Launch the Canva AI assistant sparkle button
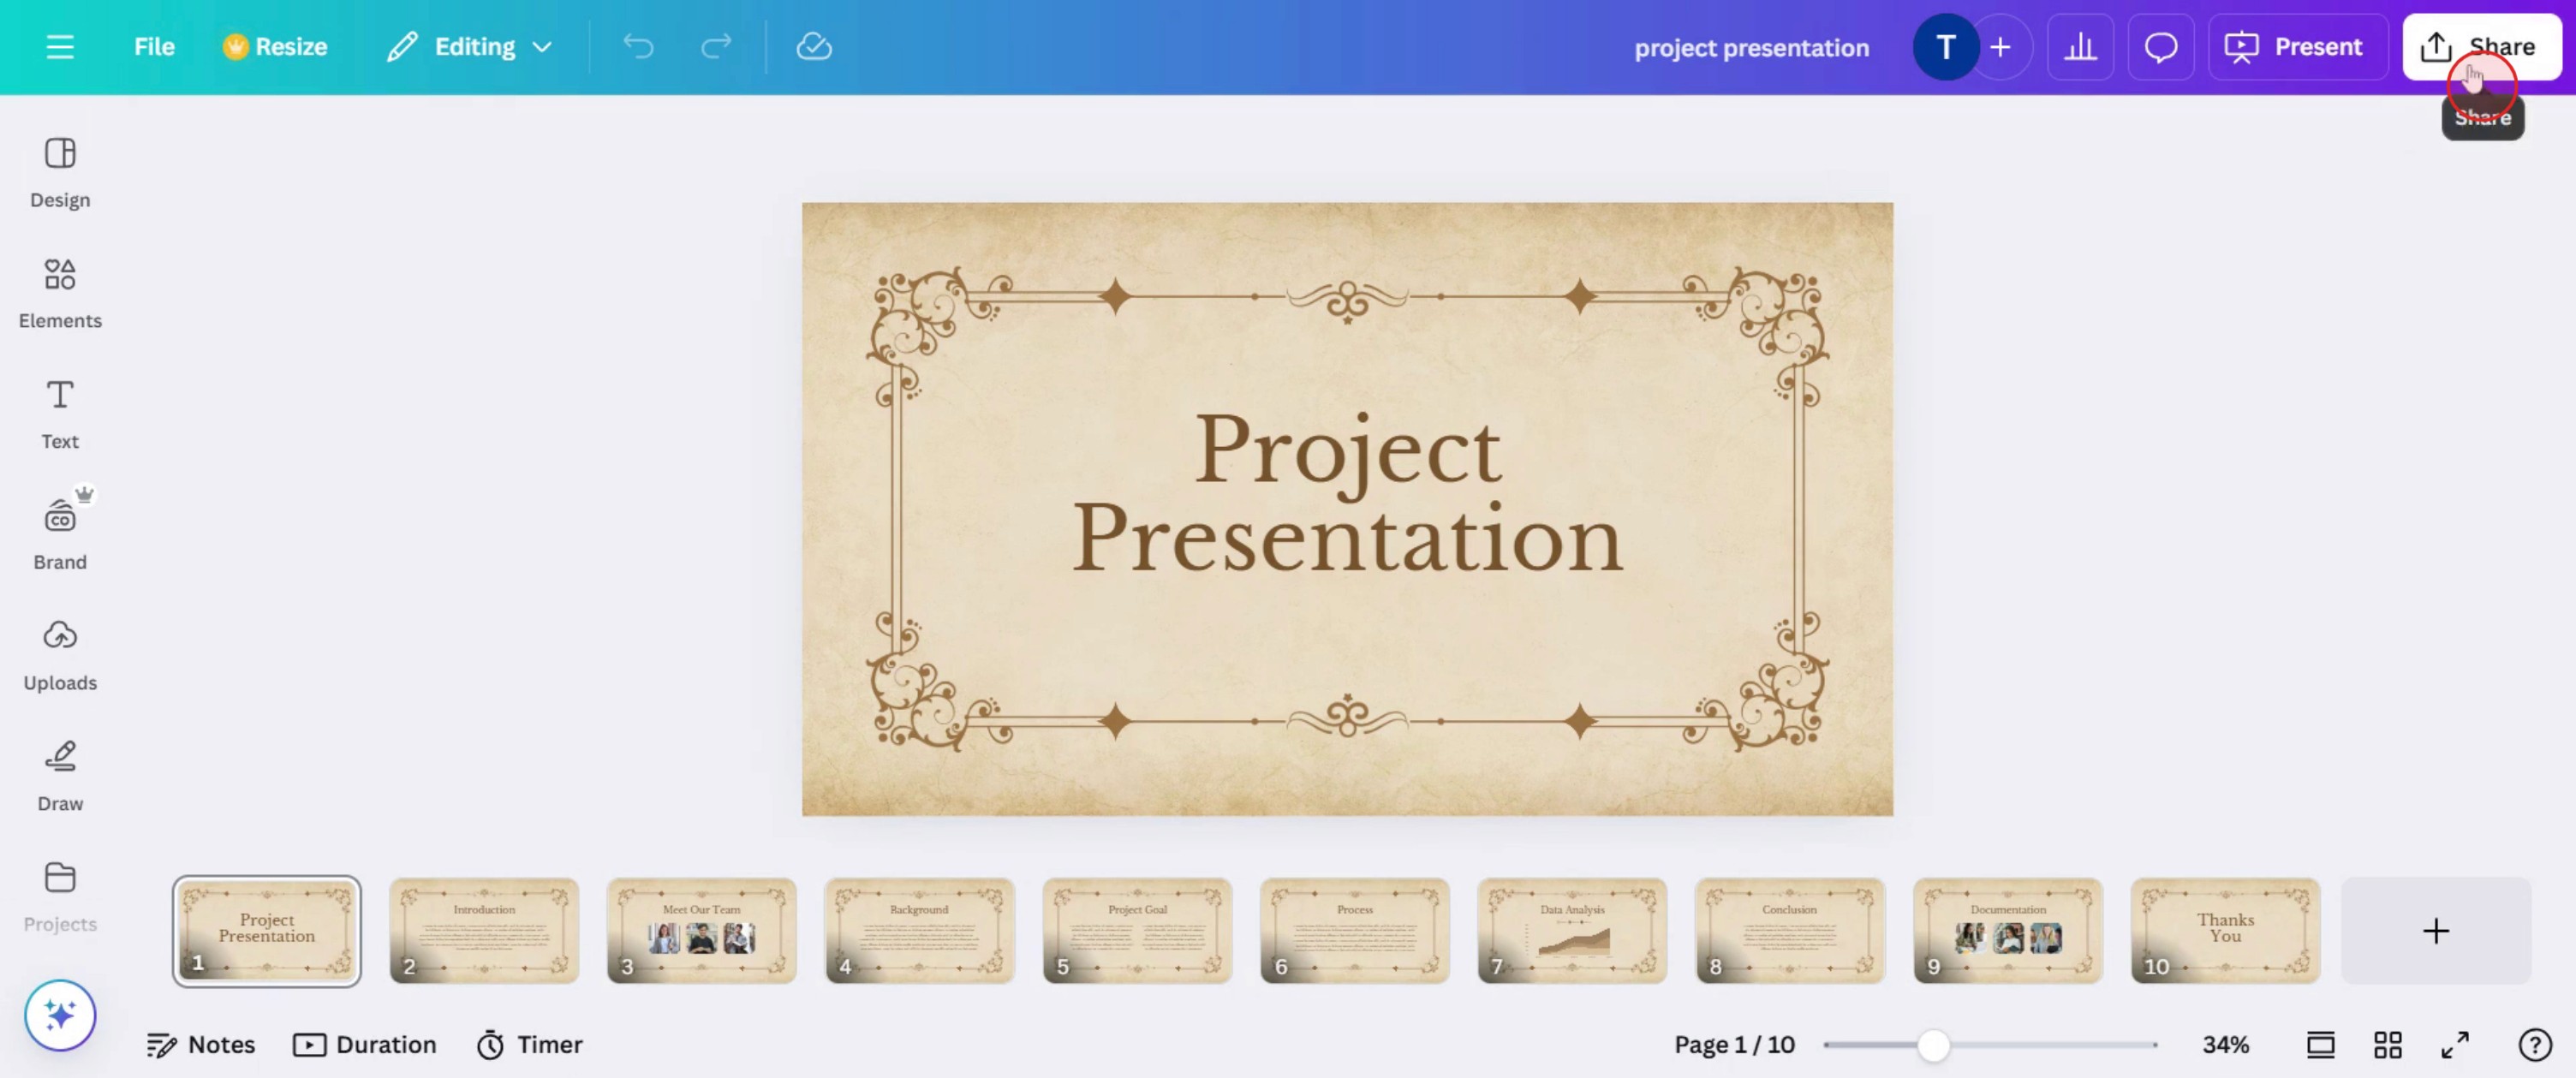Image resolution: width=2576 pixels, height=1078 pixels. tap(60, 1014)
